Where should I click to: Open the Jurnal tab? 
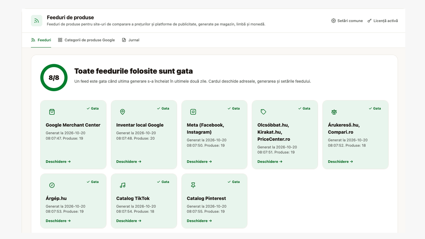[131, 40]
